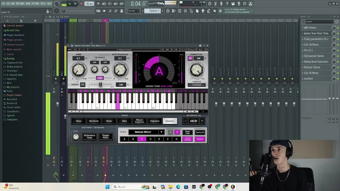Screen dimensions: 340x191
Task: Load previous Waves preset with left arrow
Action: (x=167, y=50)
